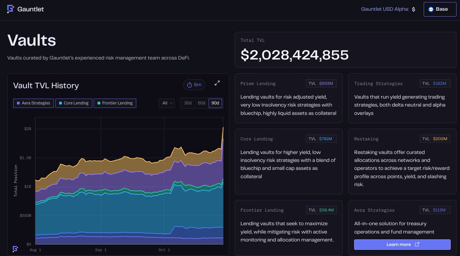Click the Aug 1 x-axis label
This screenshot has height=256, width=460.
click(36, 250)
